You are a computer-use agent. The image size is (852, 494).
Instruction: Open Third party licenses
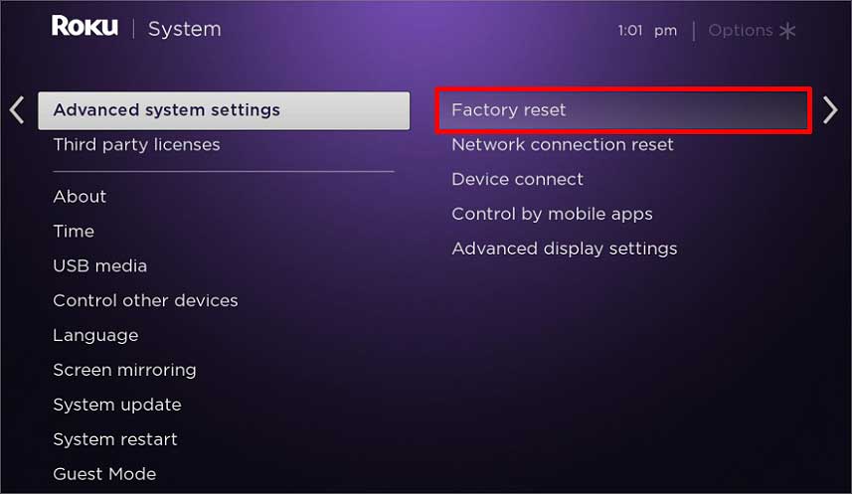(x=136, y=145)
